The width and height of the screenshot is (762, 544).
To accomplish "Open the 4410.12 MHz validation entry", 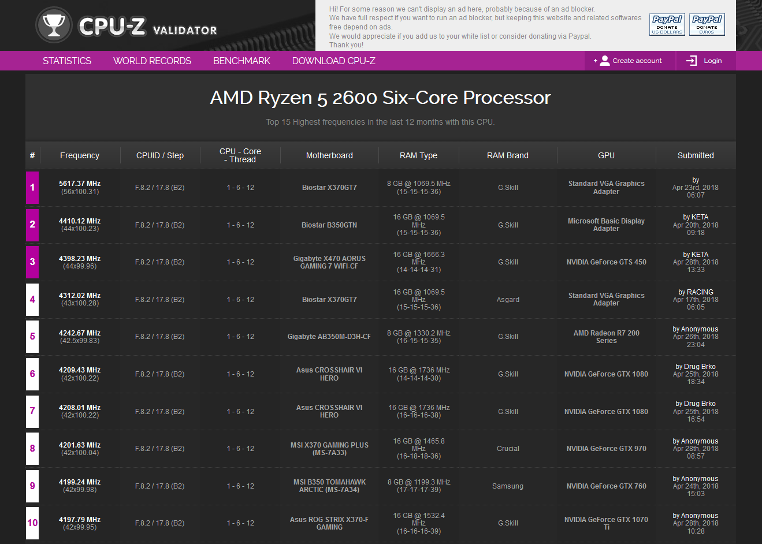I will [80, 221].
